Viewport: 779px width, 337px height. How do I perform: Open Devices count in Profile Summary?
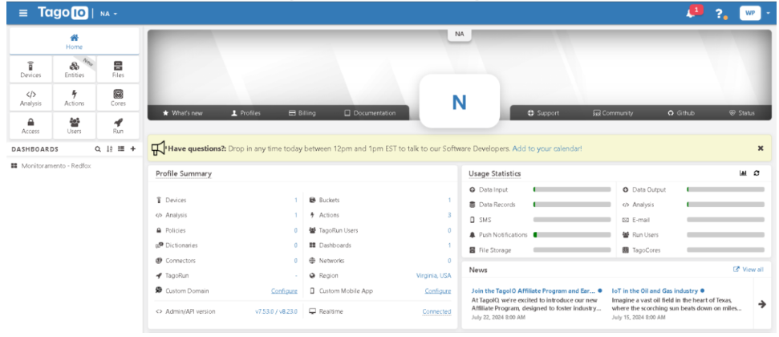point(295,200)
